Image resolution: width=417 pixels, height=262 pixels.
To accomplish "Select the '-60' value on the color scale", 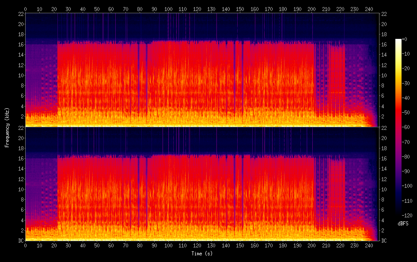I will [406, 127].
